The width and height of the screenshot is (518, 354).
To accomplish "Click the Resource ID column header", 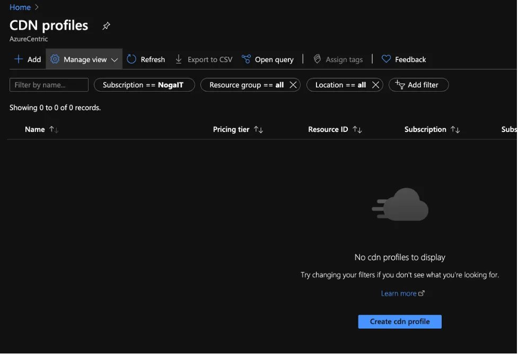I will (x=328, y=129).
